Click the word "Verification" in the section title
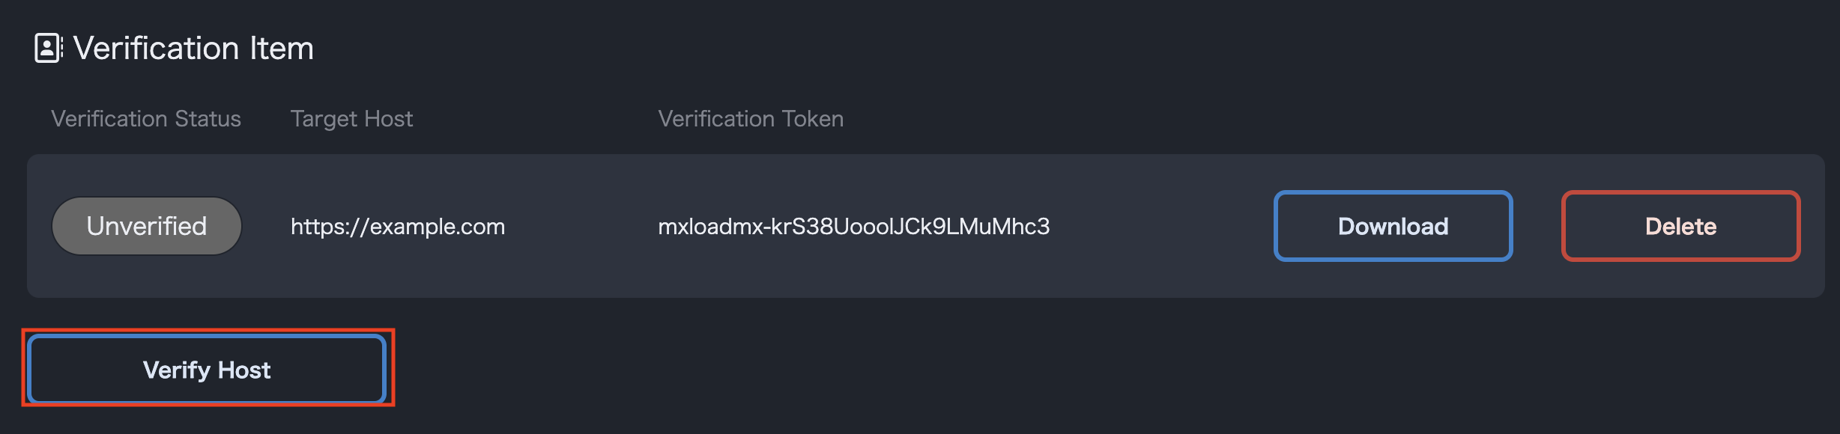Viewport: 1840px width, 434px height. (x=156, y=49)
